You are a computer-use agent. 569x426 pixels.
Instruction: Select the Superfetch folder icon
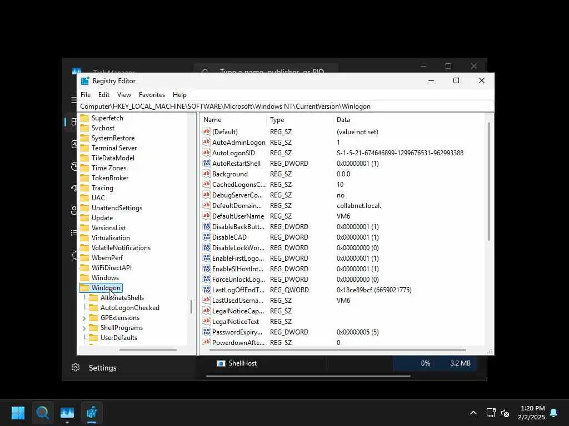click(84, 118)
